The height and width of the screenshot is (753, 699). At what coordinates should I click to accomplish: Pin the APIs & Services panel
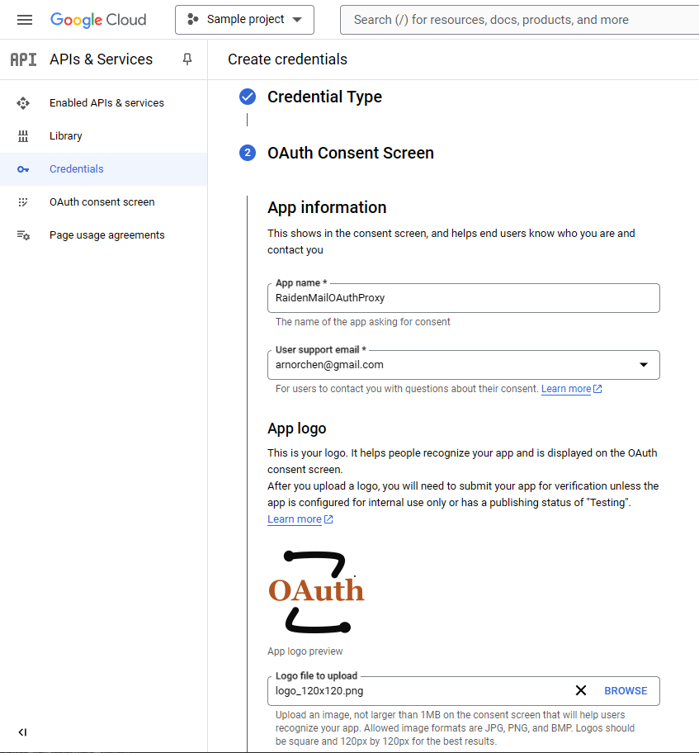tap(187, 59)
